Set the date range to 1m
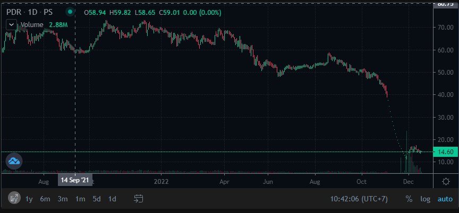459x213 pixels. tap(80, 199)
